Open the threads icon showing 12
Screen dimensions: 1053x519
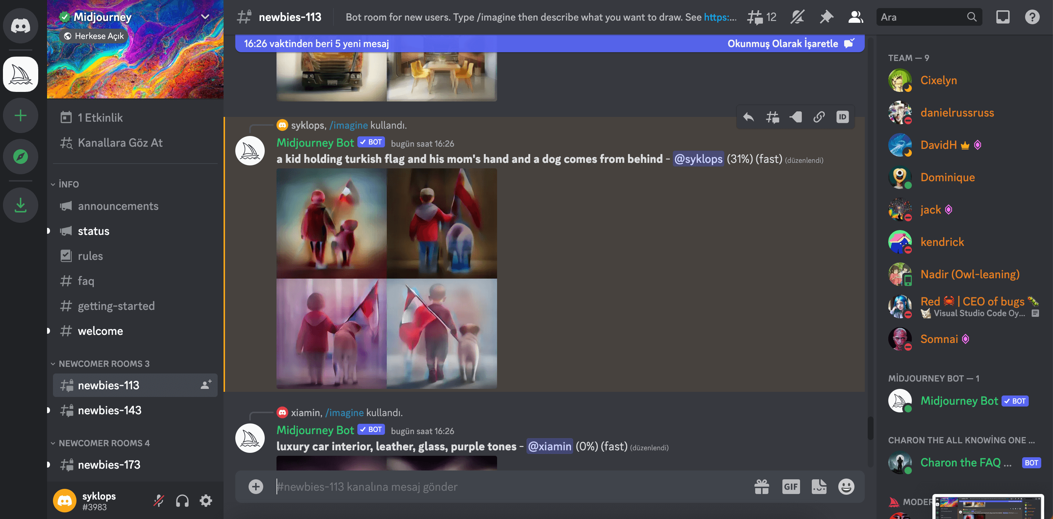(x=761, y=17)
